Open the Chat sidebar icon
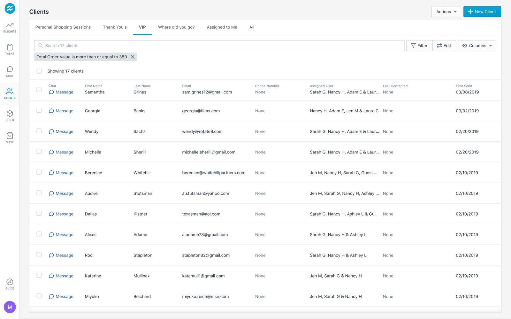Image resolution: width=511 pixels, height=319 pixels. 10,71
